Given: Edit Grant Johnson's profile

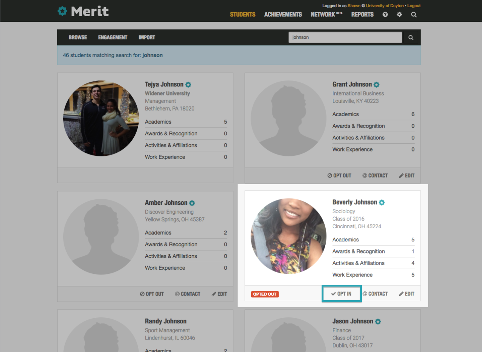Looking at the screenshot, I should [x=407, y=176].
